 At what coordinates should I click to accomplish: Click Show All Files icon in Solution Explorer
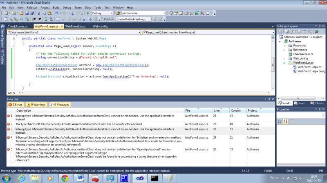[x=287, y=32]
